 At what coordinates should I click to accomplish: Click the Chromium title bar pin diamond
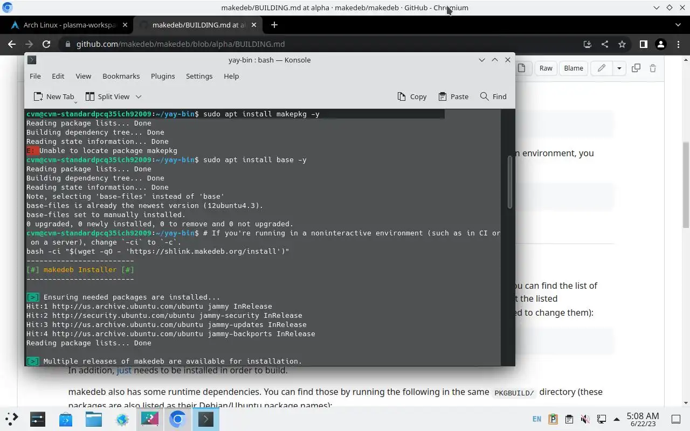click(669, 8)
